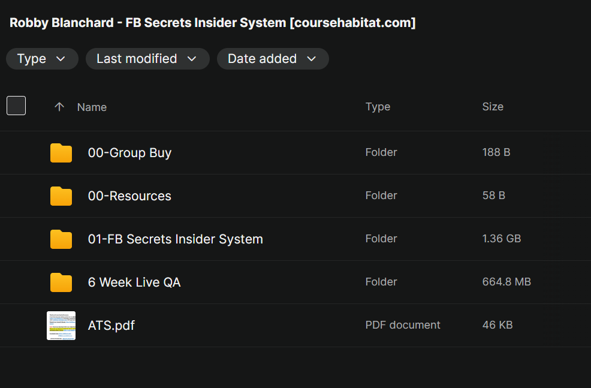Click the 664.8 MB size value

point(506,282)
